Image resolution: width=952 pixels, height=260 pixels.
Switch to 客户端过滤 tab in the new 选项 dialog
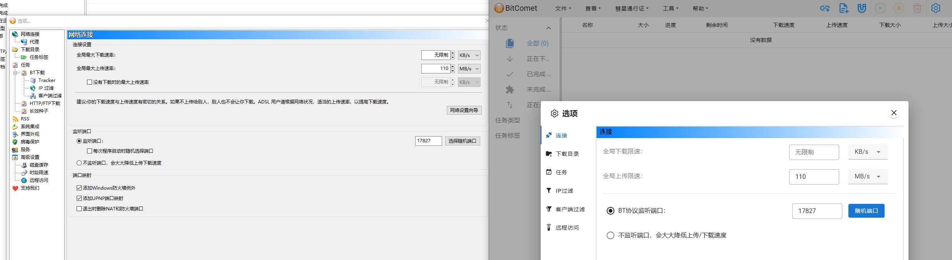pos(568,209)
